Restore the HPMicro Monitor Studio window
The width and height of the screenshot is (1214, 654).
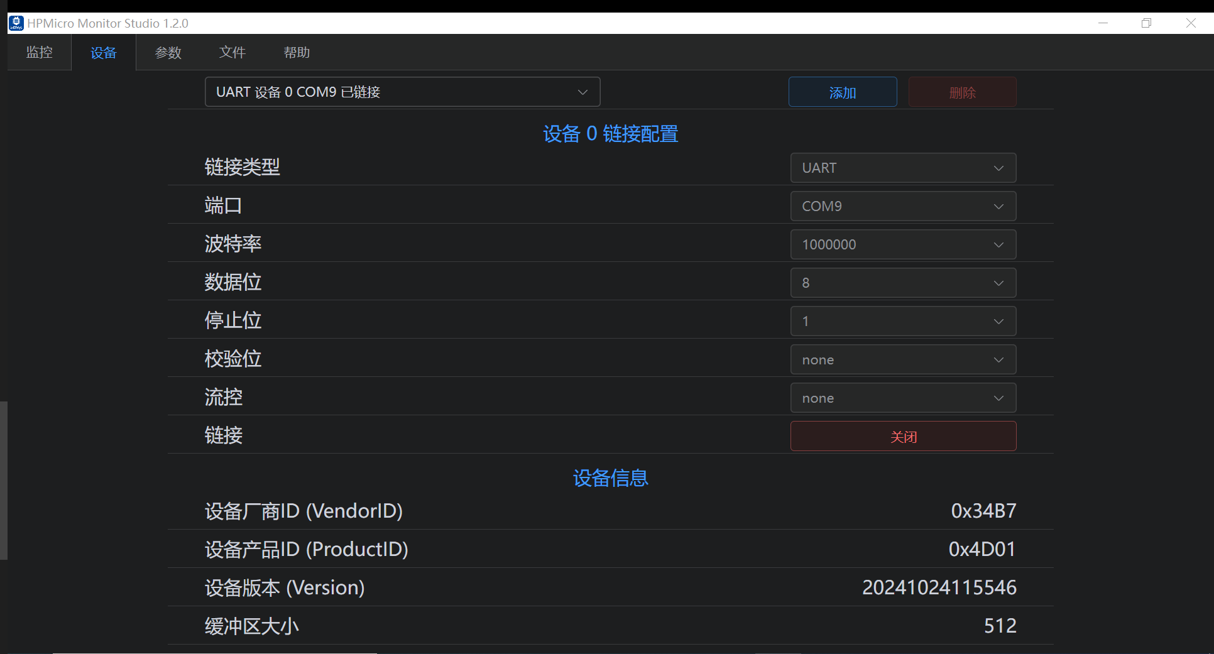pos(1147,23)
